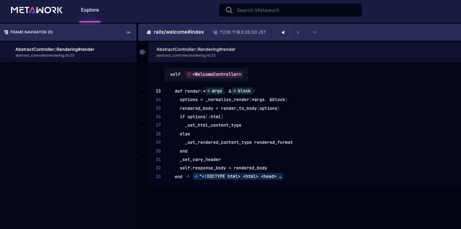This screenshot has width=461, height=229.
Task: Click the circular timeline marker icon
Action: coord(142,52)
